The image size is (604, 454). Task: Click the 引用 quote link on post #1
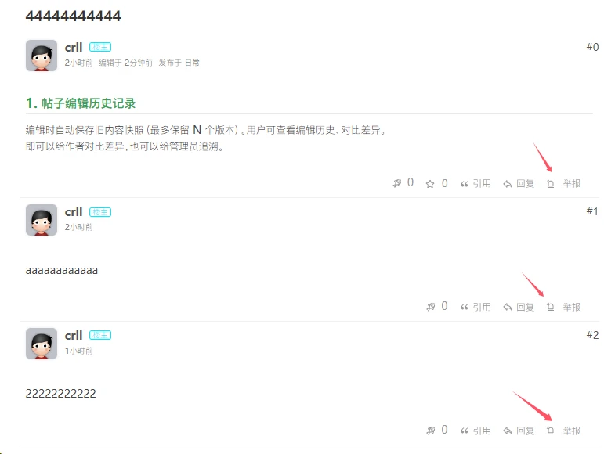(x=482, y=307)
